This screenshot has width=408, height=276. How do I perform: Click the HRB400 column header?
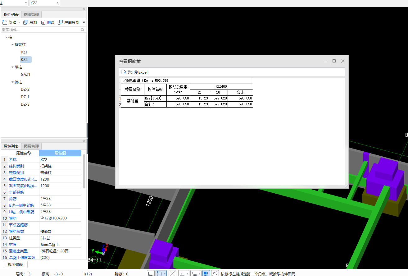point(221,87)
